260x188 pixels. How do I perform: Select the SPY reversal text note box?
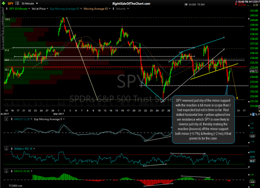[x=203, y=120]
